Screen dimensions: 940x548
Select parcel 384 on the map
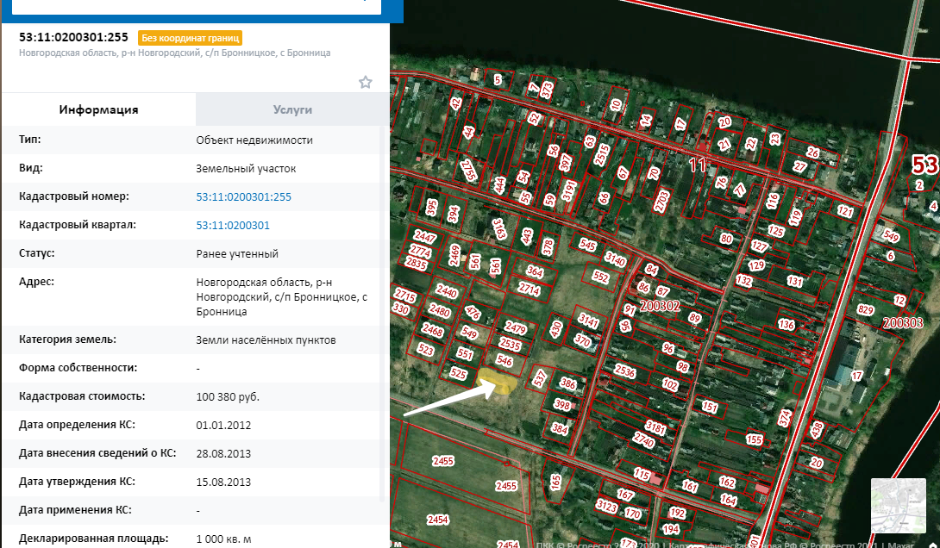click(x=560, y=429)
